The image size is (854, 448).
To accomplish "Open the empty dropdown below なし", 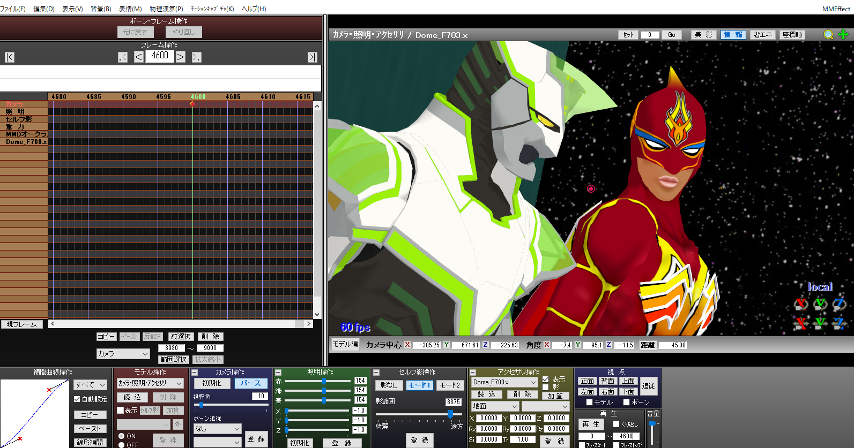I will pos(217,442).
